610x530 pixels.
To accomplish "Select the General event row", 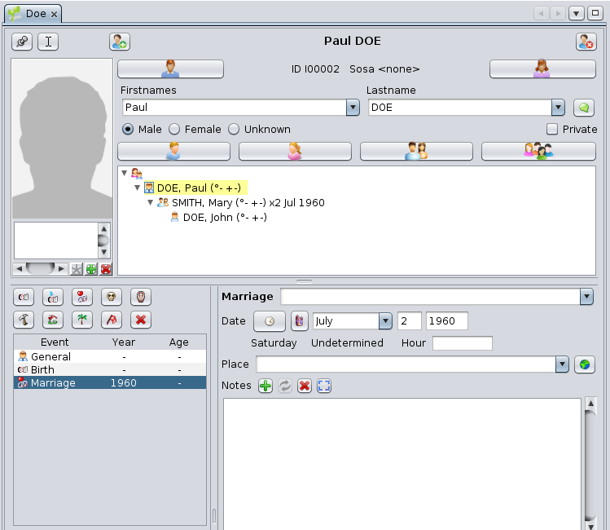I will pyautogui.click(x=110, y=356).
